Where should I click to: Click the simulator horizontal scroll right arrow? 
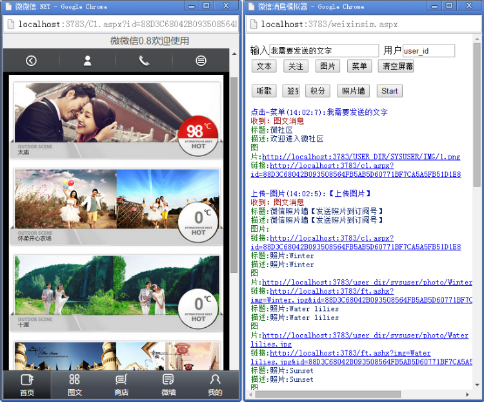467,395
